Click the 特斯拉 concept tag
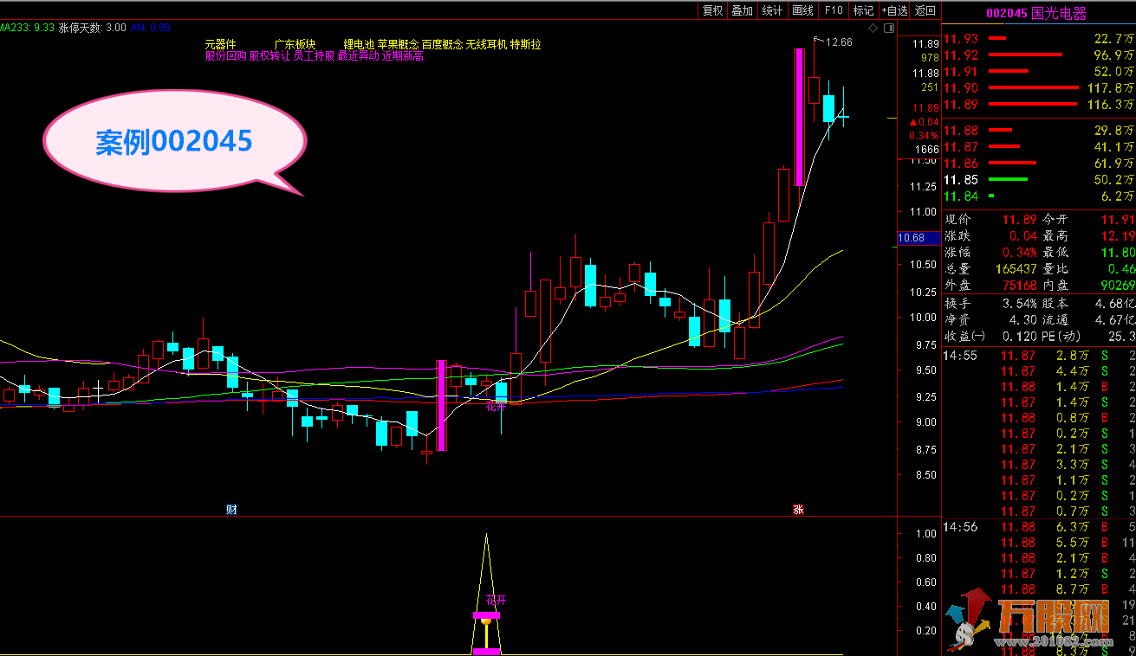 pos(525,44)
